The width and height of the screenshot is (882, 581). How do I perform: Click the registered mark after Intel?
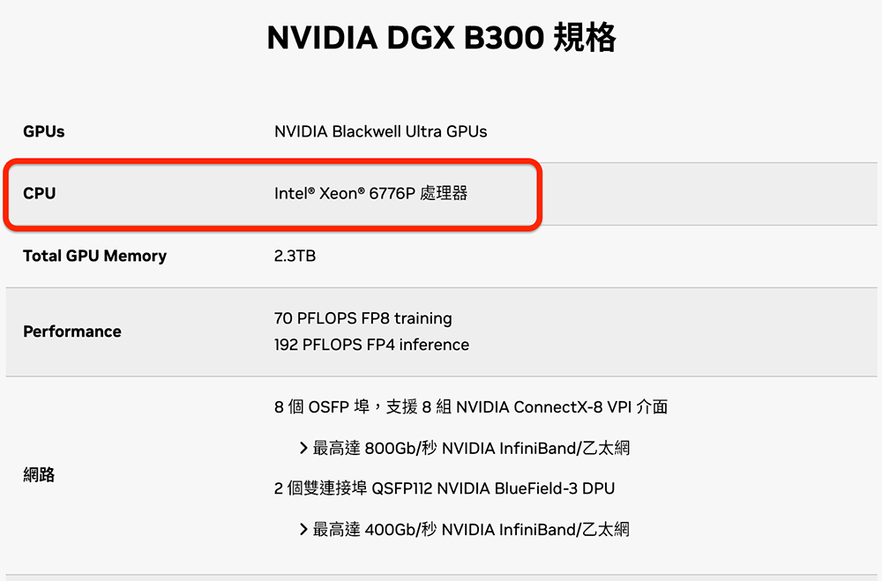pyautogui.click(x=310, y=190)
